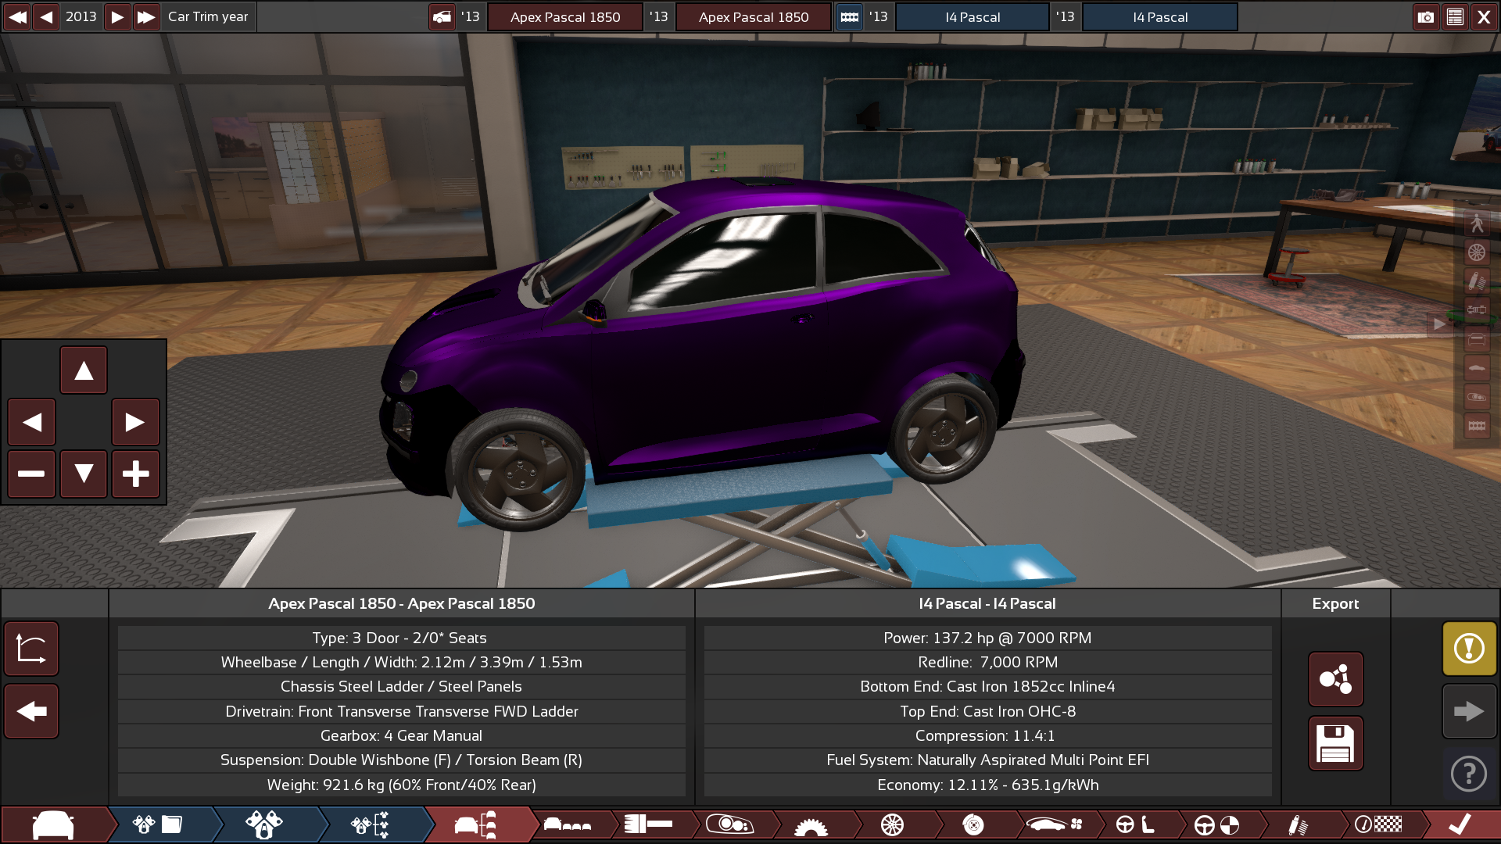Image resolution: width=1501 pixels, height=844 pixels.
Task: Click the 'Type: 3 Door - 2/0* Seats' row
Action: (401, 638)
